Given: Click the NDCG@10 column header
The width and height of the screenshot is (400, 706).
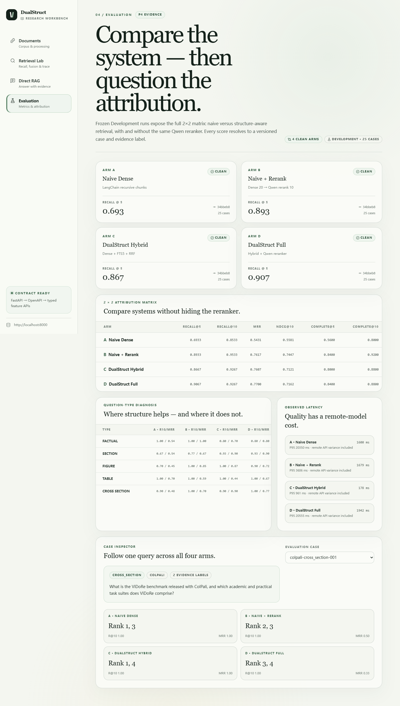Looking at the screenshot, I should (285, 327).
